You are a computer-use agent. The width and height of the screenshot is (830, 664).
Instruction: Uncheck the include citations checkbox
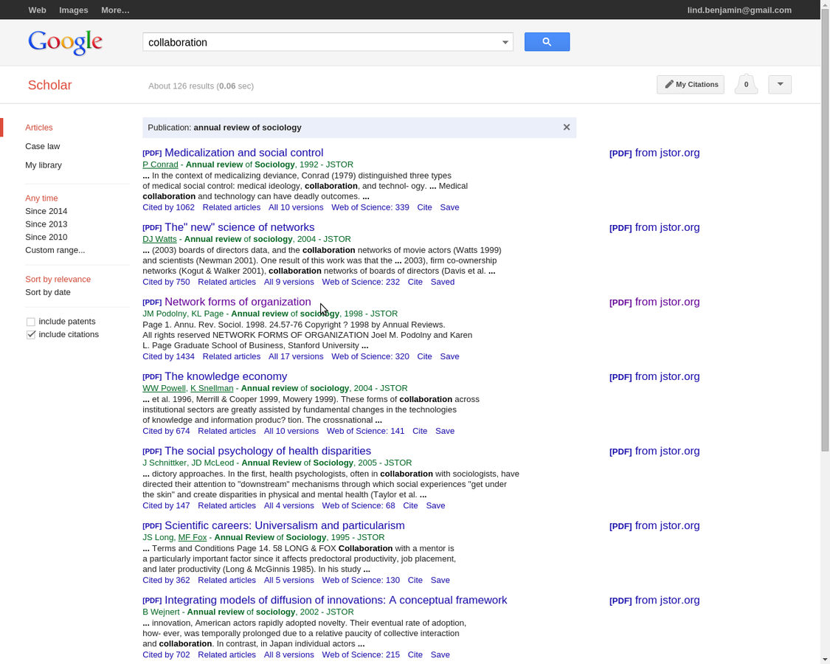(x=31, y=335)
